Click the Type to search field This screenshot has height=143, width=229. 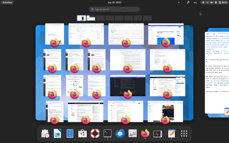(x=115, y=9)
